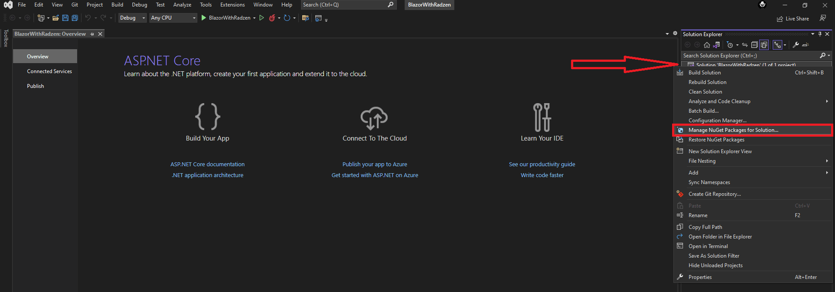
Task: Click the Find in Files folder icon
Action: (305, 18)
